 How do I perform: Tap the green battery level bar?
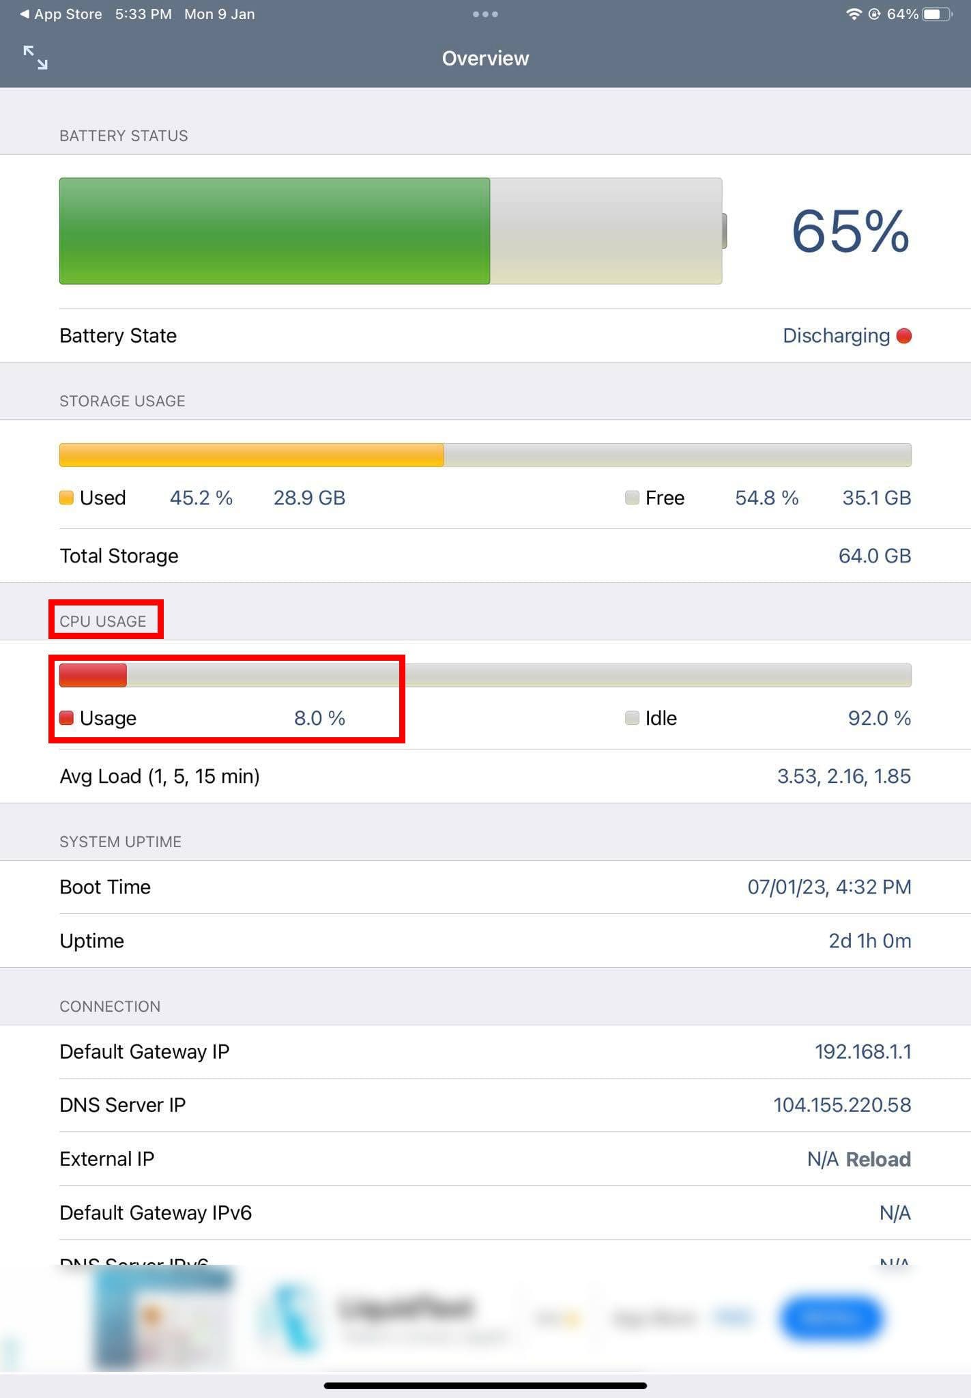coord(273,231)
